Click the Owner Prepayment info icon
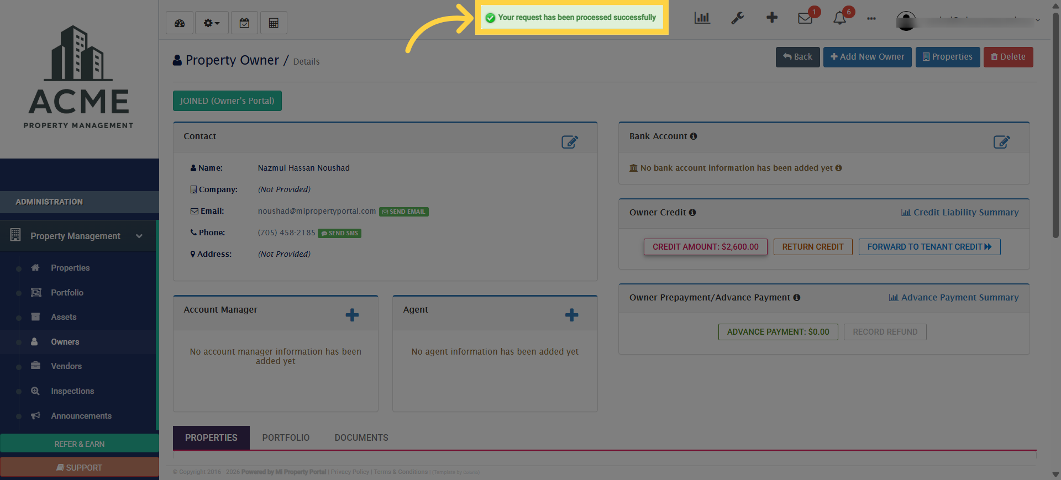1061x480 pixels. [x=797, y=298]
